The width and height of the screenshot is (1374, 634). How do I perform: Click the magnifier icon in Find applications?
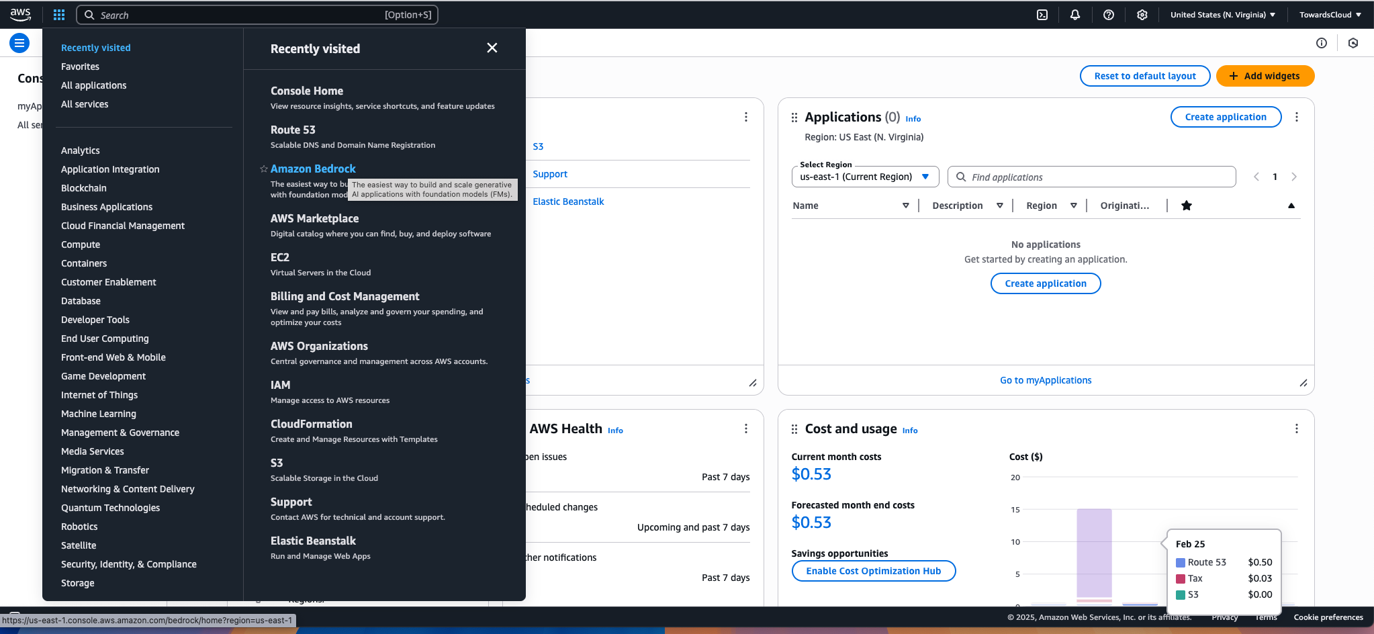pos(961,177)
